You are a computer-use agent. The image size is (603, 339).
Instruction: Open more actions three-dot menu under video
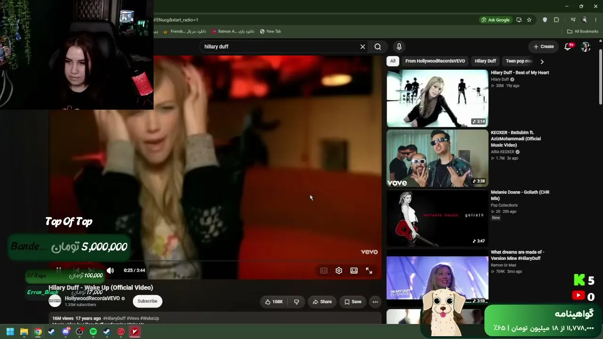(375, 302)
